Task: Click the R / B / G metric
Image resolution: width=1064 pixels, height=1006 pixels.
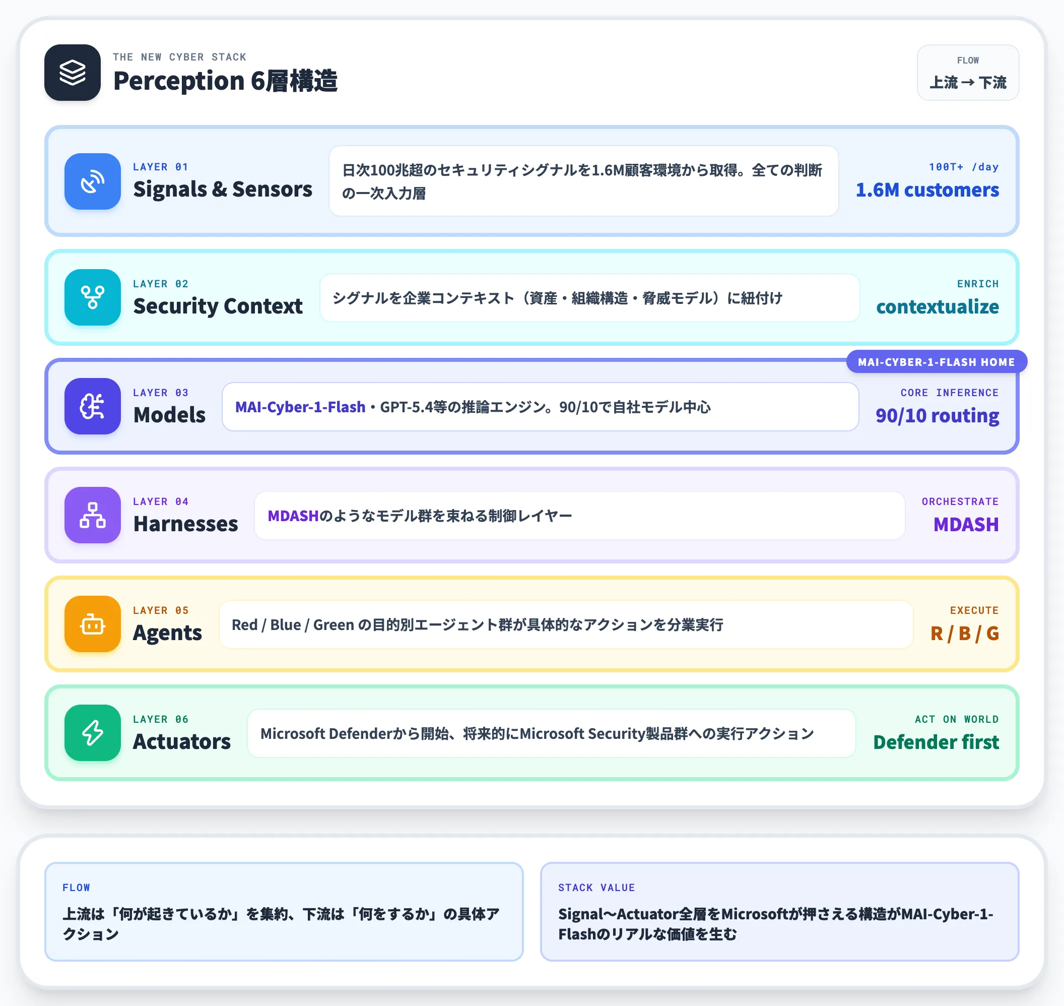Action: (965, 634)
